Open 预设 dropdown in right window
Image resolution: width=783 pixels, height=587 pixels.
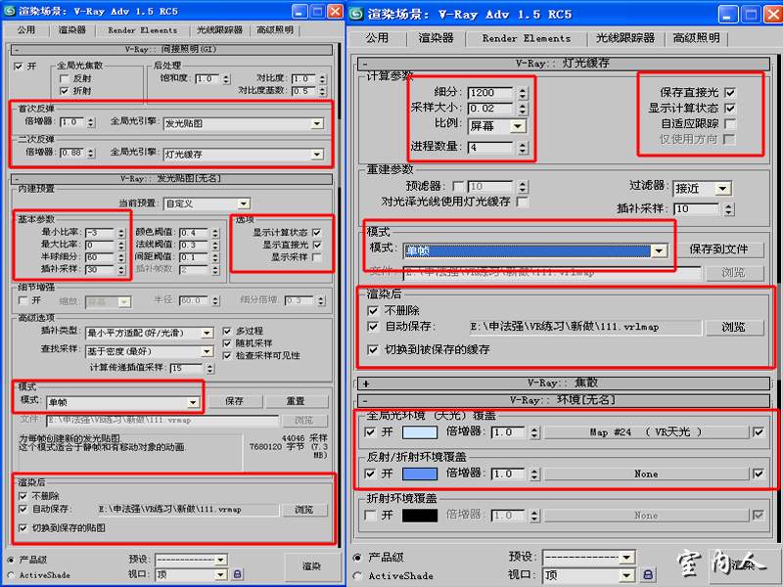589,557
